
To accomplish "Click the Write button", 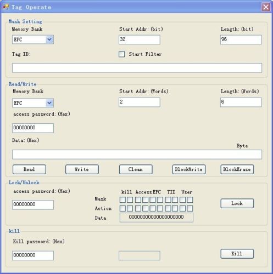I will (82, 169).
